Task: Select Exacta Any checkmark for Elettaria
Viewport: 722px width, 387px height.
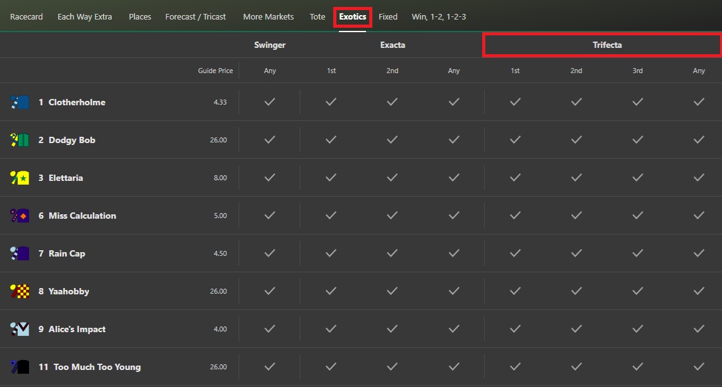Action: pos(454,177)
